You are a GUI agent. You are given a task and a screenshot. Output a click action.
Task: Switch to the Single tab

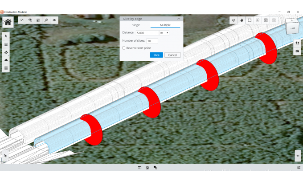click(x=136, y=25)
